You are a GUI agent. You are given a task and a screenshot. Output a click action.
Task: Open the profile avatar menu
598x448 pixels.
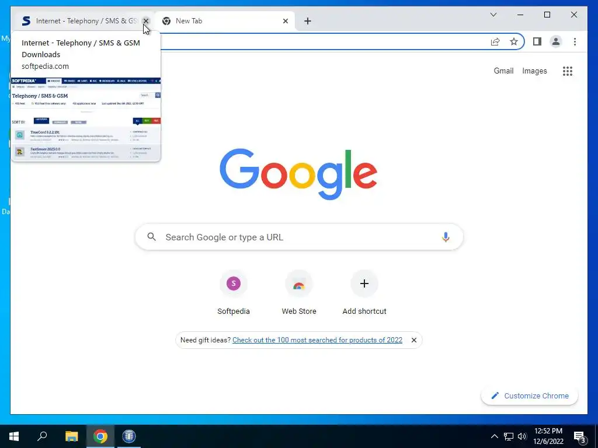(556, 41)
